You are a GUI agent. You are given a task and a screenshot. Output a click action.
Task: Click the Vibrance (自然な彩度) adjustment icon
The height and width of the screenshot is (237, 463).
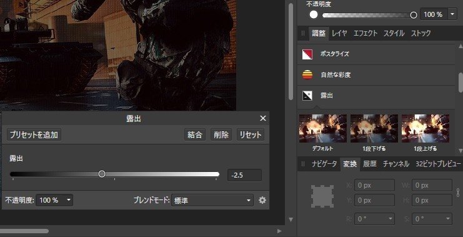tap(307, 75)
